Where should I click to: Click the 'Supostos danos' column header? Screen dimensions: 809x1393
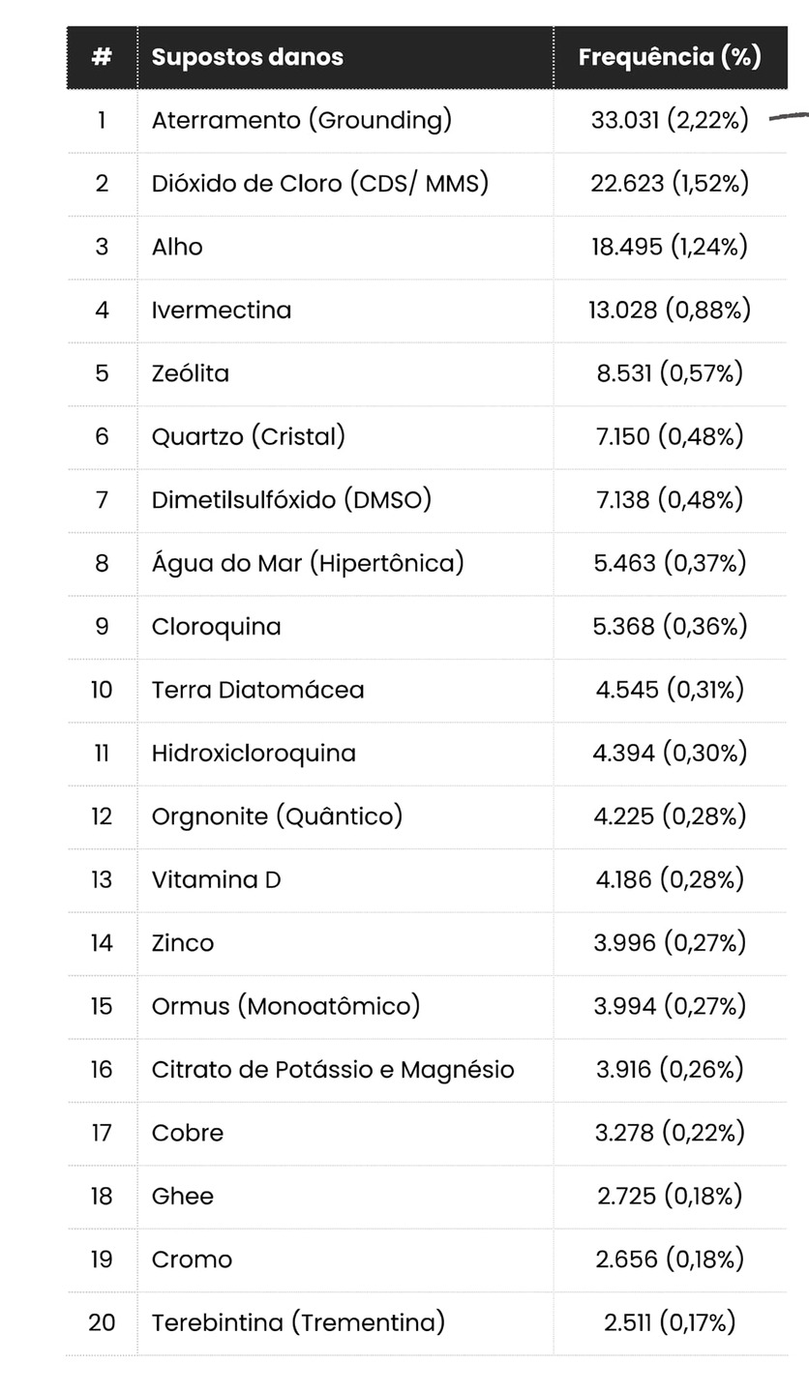[248, 57]
